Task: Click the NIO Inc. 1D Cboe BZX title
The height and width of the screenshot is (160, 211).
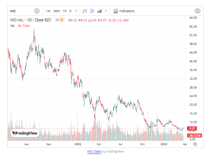Action: 31,20
